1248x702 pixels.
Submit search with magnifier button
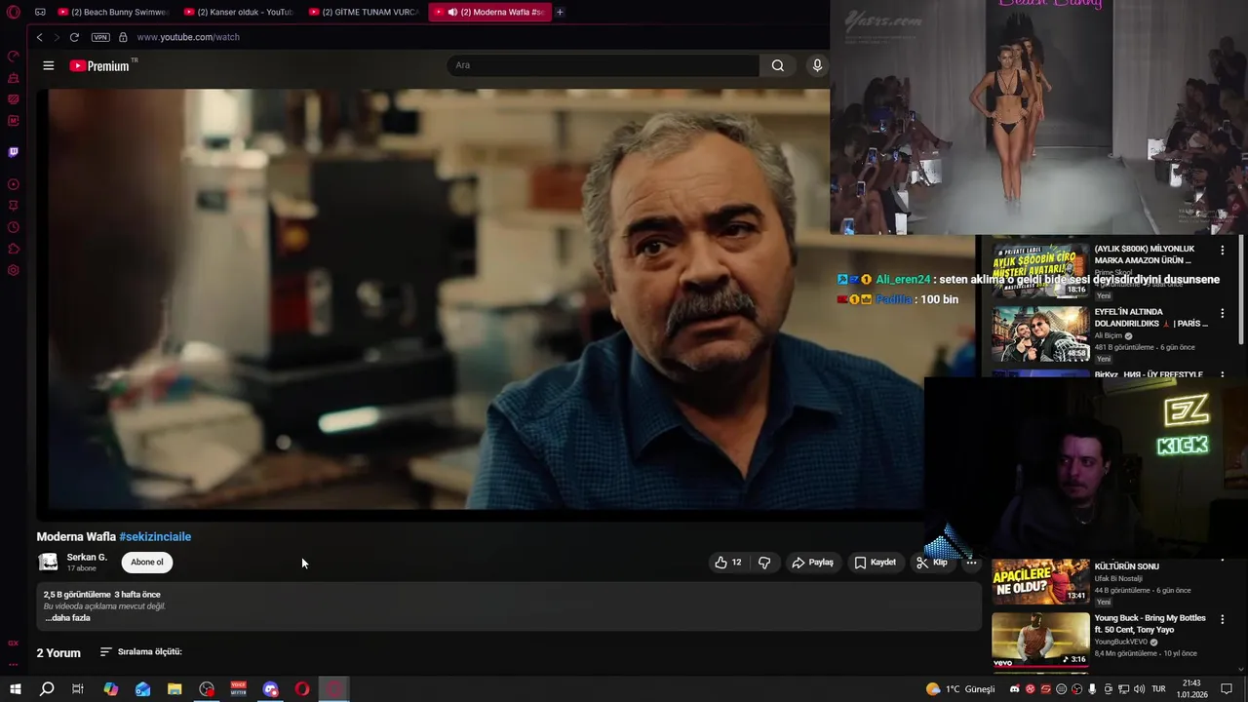coord(777,65)
